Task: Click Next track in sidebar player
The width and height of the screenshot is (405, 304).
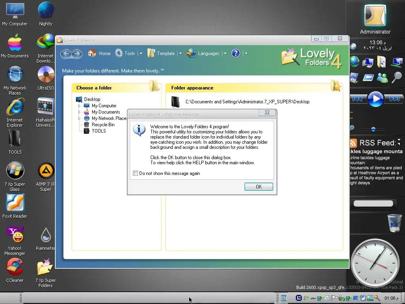Action: tap(394, 99)
